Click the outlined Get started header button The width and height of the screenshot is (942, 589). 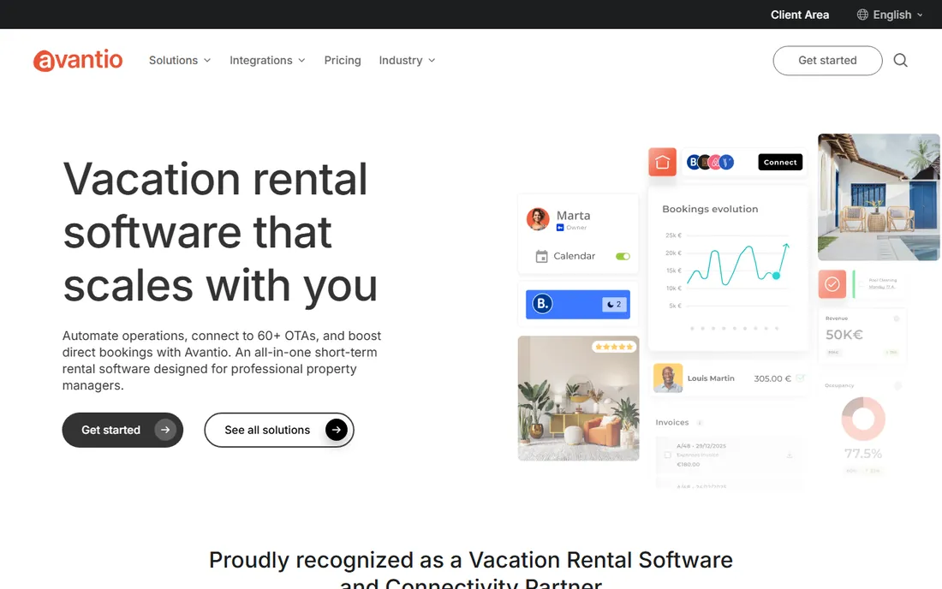pos(827,61)
